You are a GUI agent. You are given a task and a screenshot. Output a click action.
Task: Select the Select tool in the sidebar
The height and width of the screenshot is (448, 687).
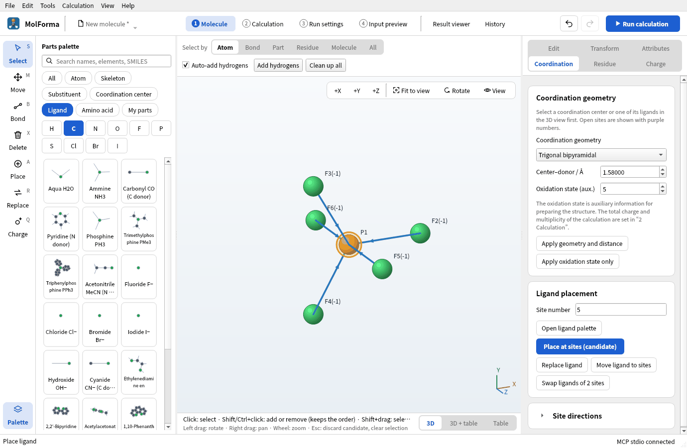click(x=18, y=54)
